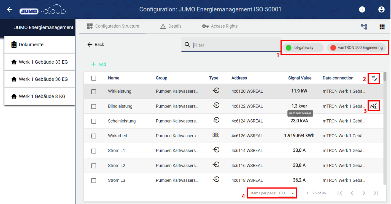Toggle the select-all checkbox in table header
Screen dimensions: 391x204
(x=94, y=78)
